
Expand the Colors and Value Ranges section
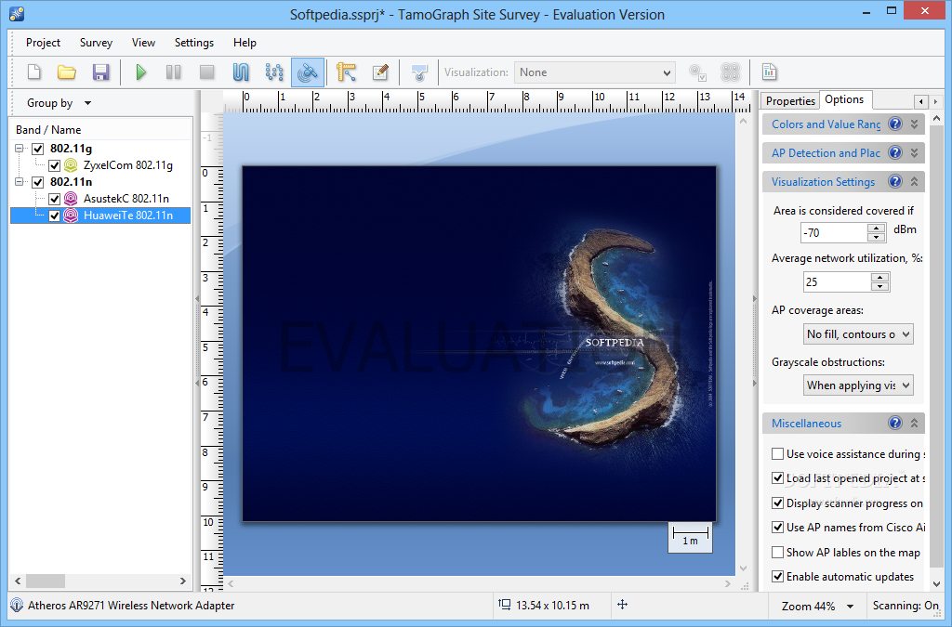915,124
